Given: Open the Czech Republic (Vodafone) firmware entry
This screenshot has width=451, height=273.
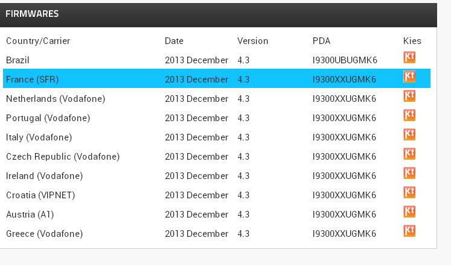Looking at the screenshot, I should pyautogui.click(x=217, y=156).
